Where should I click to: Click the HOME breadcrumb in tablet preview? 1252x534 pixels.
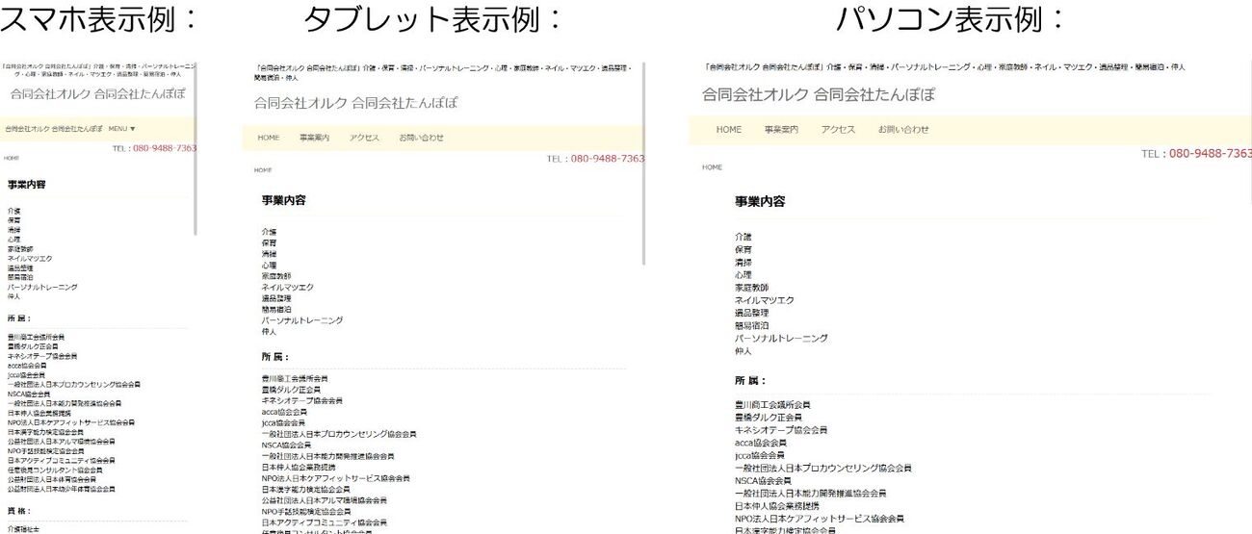[263, 170]
